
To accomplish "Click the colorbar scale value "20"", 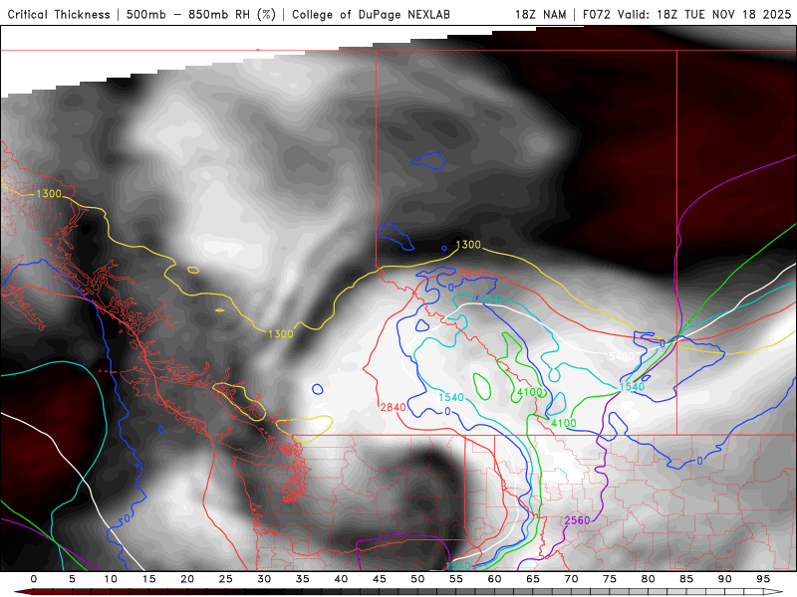I will click(187, 579).
